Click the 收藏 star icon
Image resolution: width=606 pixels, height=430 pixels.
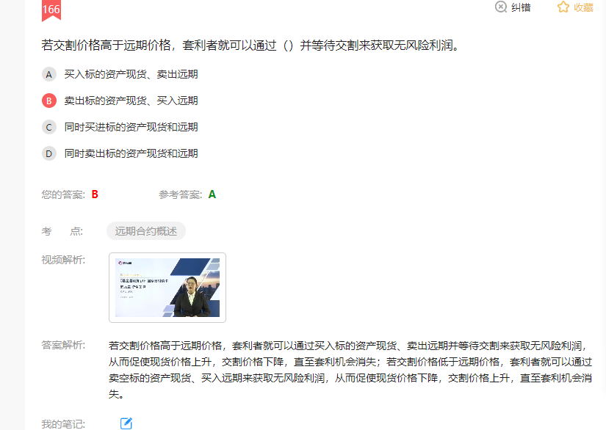coord(563,7)
